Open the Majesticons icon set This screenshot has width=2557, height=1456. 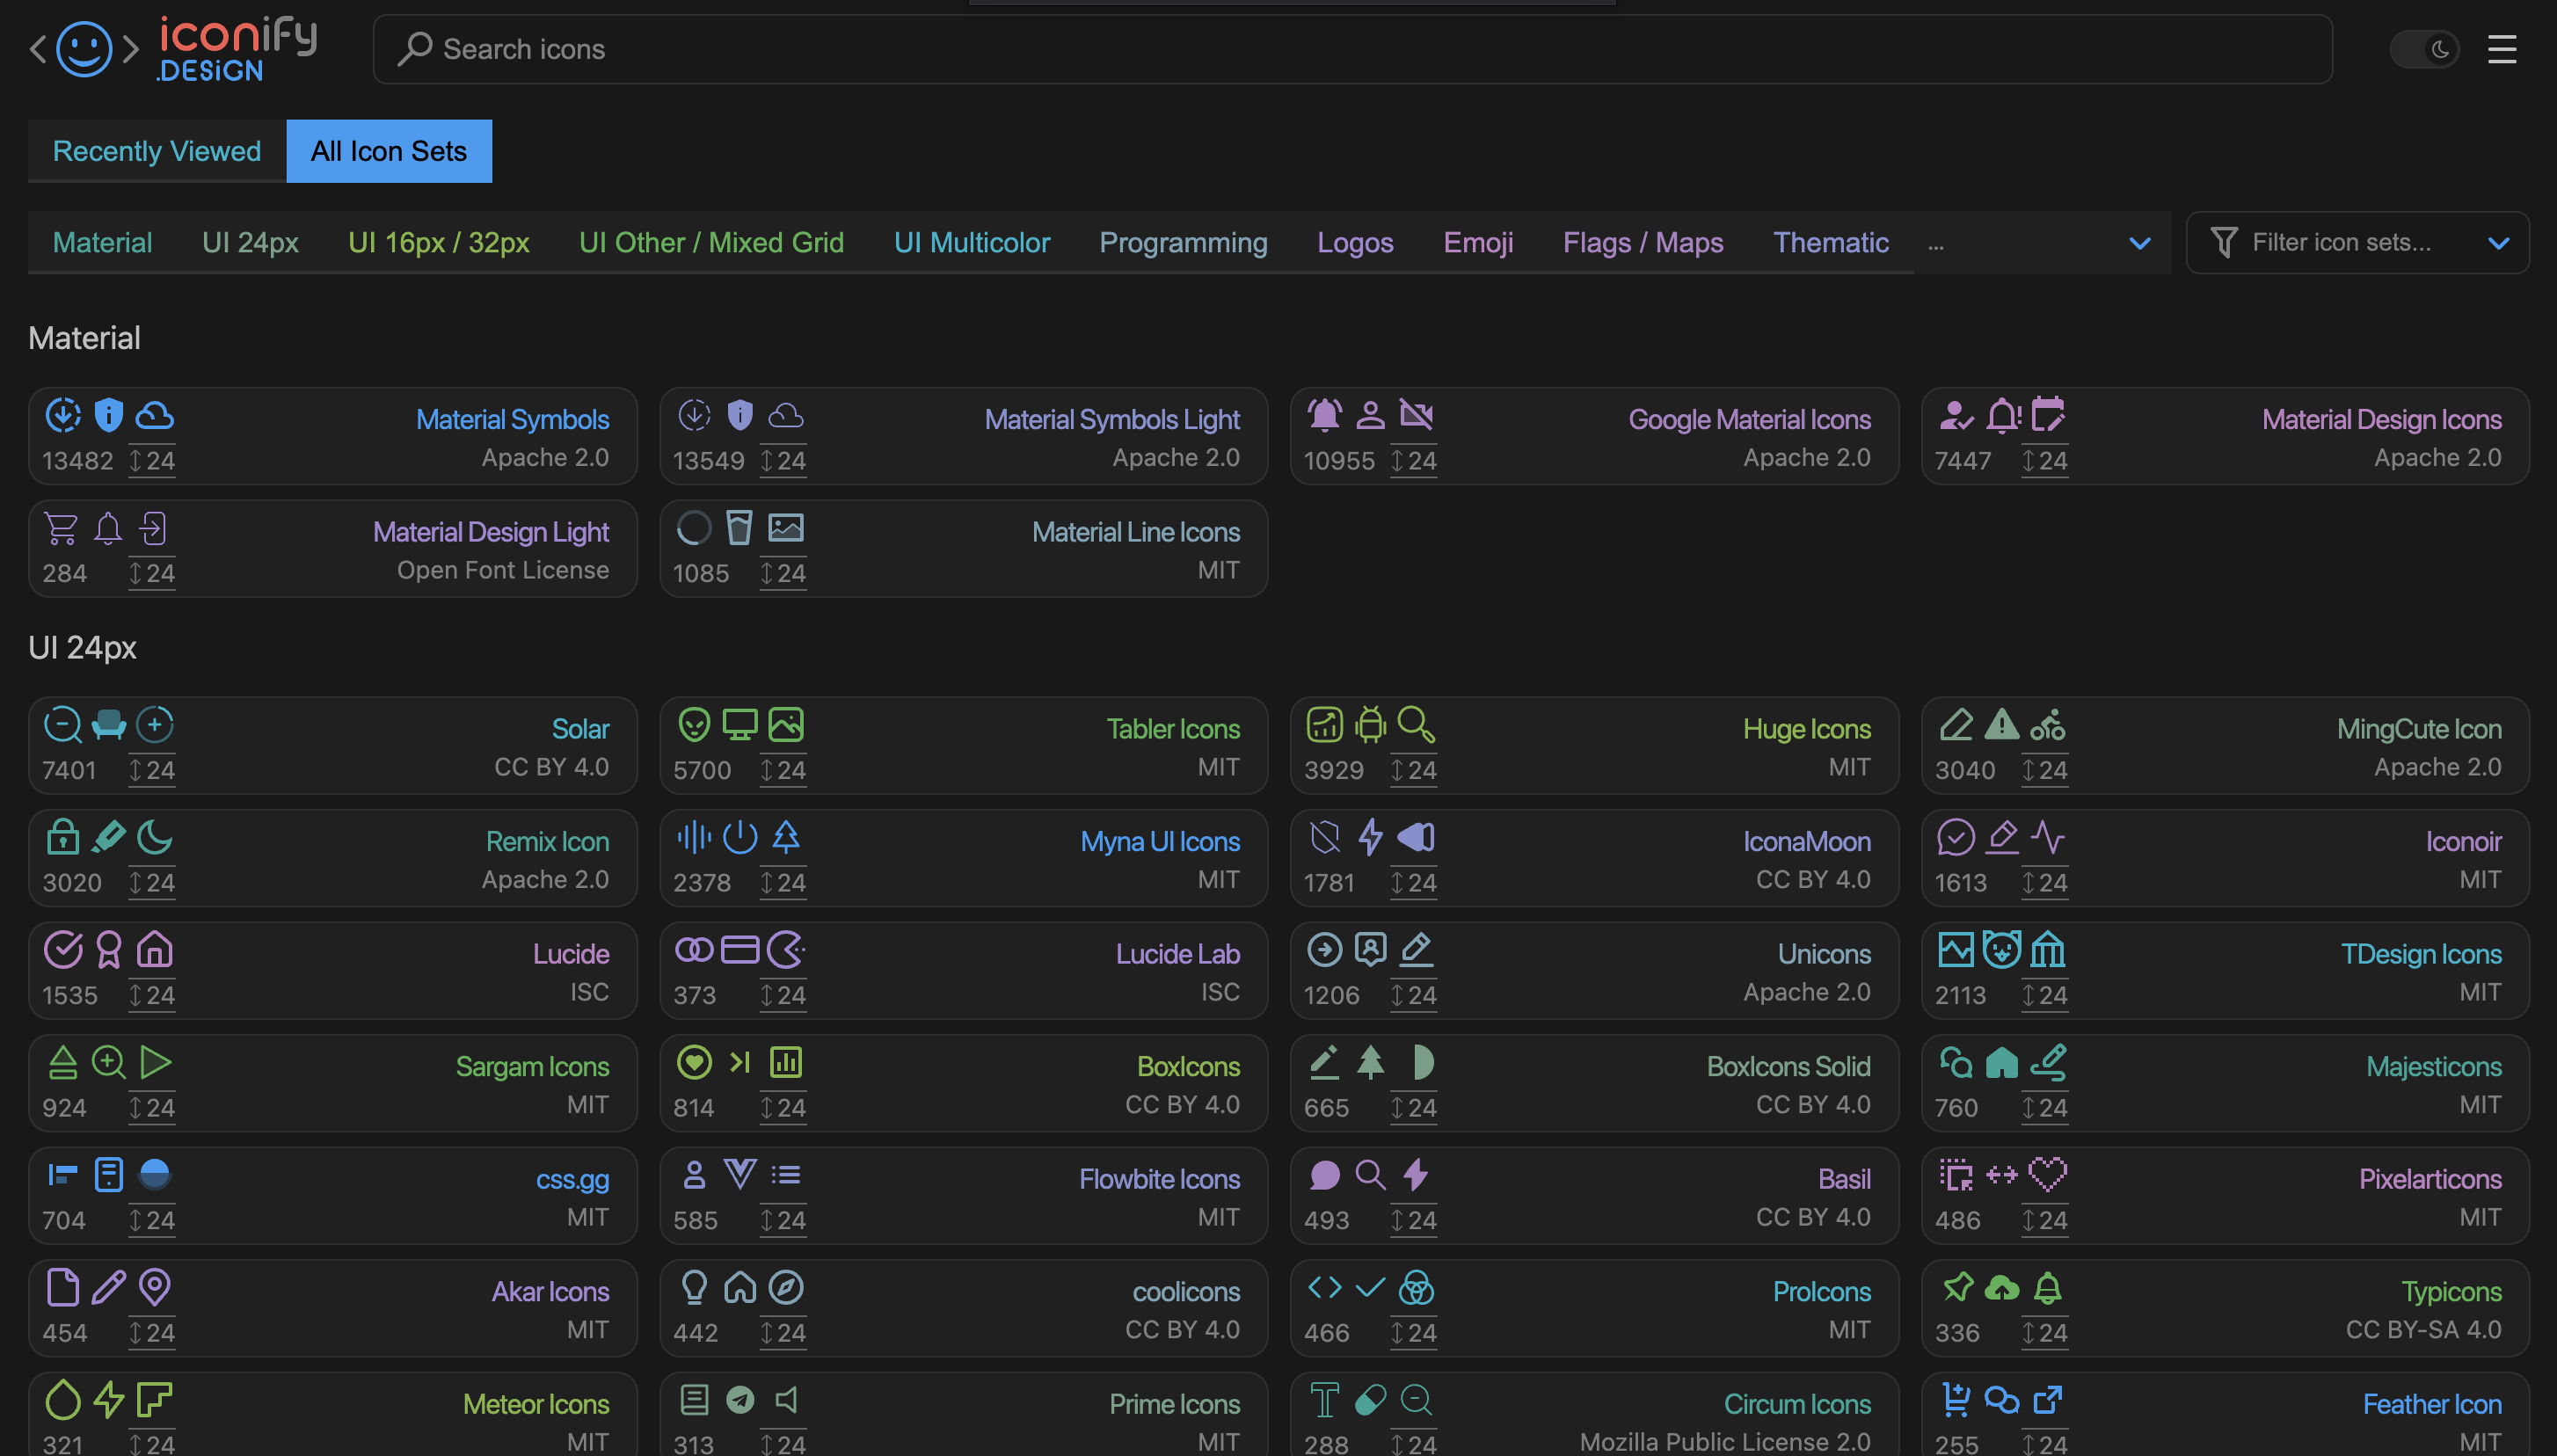click(x=2225, y=1083)
